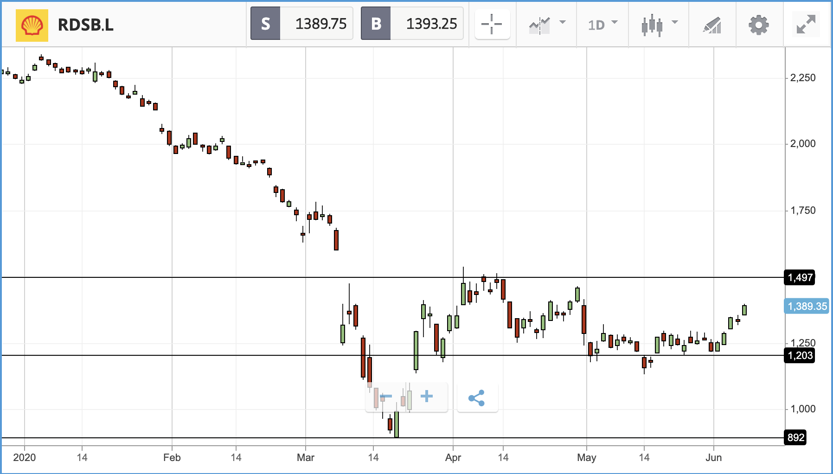Image resolution: width=833 pixels, height=474 pixels.
Task: Click the May date axis label
Action: click(586, 458)
